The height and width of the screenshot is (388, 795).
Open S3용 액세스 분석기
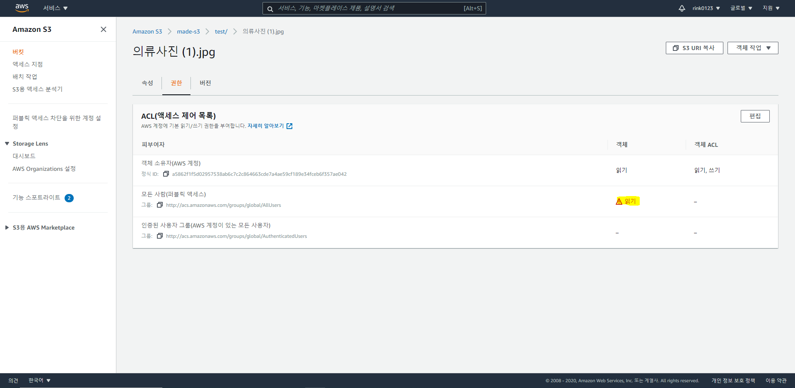pyautogui.click(x=38, y=89)
